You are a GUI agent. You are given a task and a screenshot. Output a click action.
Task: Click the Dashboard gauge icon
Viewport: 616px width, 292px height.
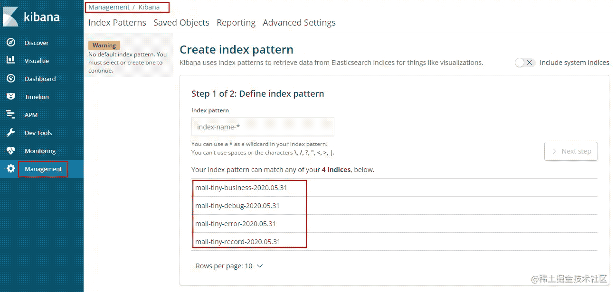(x=11, y=79)
